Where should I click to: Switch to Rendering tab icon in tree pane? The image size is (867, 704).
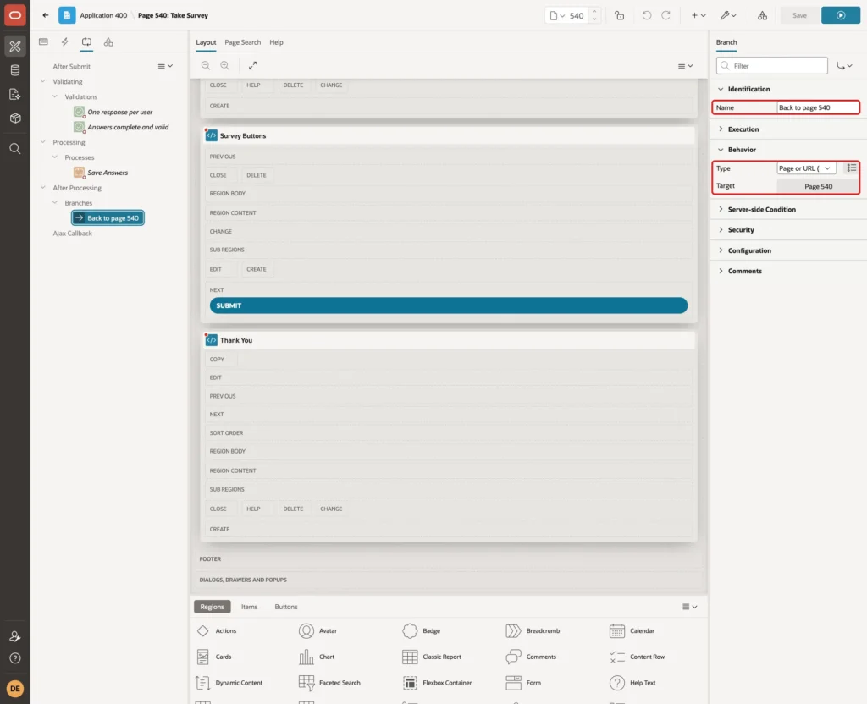[x=44, y=42]
